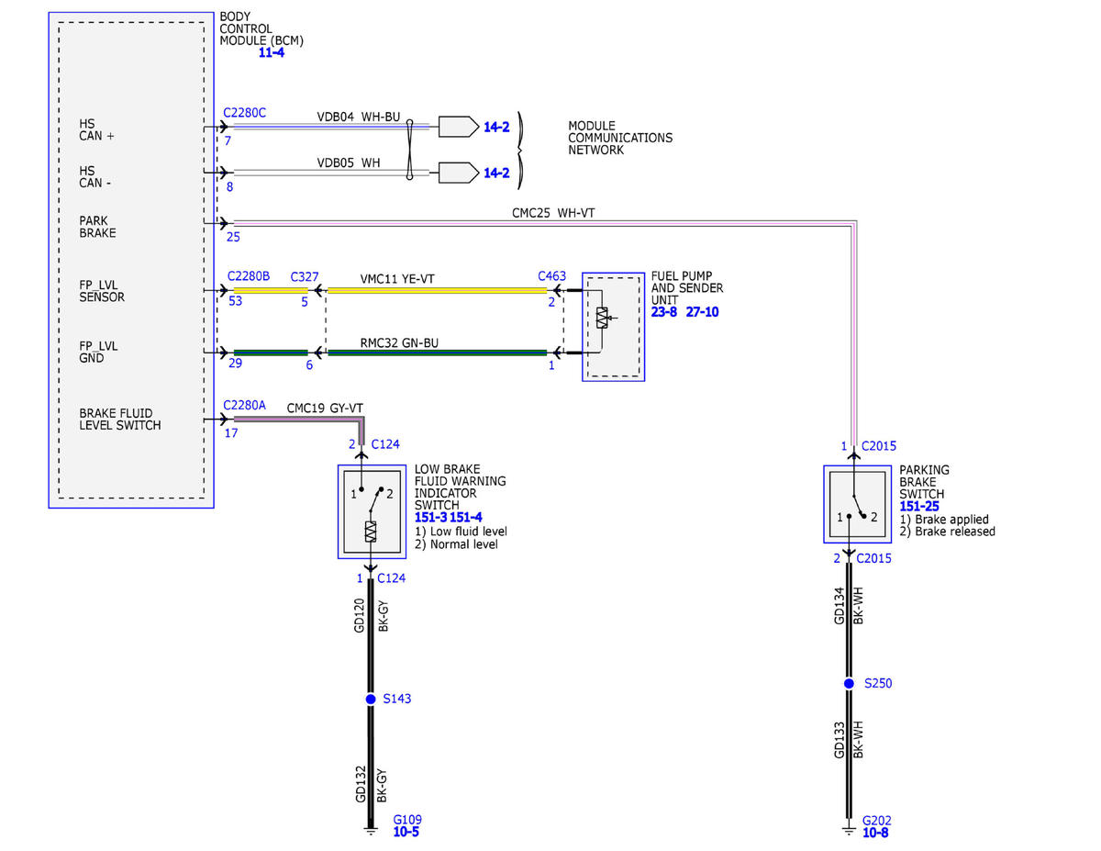Open the 14-2 link beside VDB04 WH-BU
This screenshot has height=851, width=1101.
[496, 127]
